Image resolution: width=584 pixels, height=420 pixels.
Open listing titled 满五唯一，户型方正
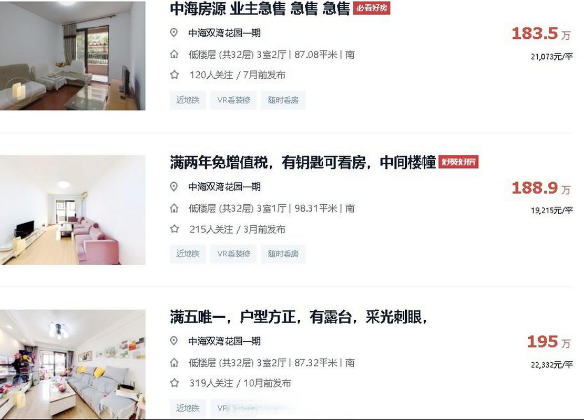[299, 317]
